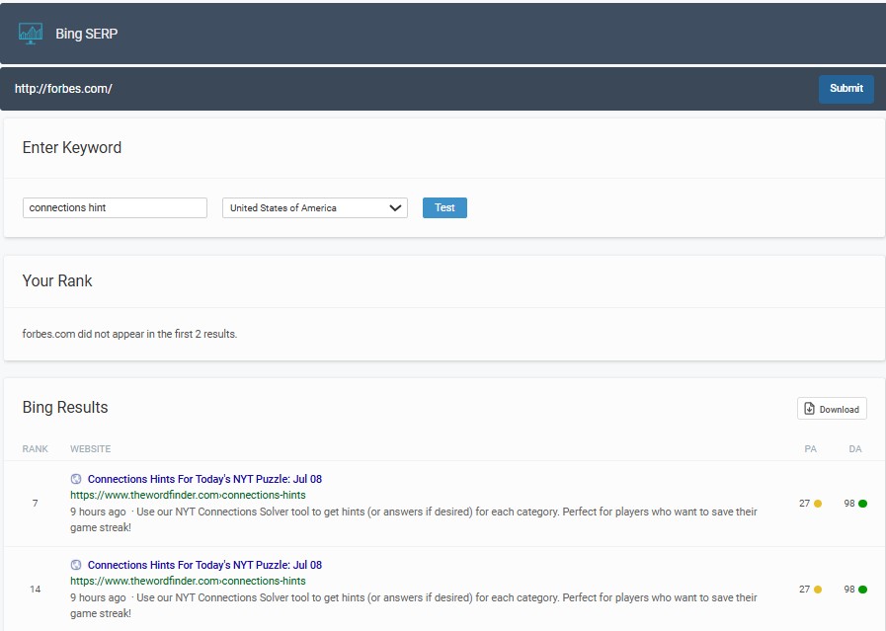Click the Bing SERP chart monitor icon

tap(31, 34)
